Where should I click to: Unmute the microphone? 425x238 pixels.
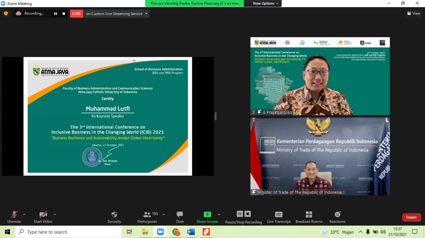point(14,217)
